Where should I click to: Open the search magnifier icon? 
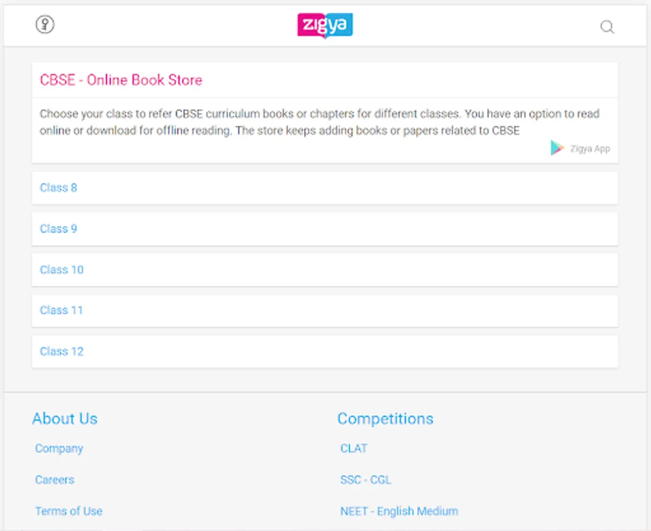click(607, 27)
